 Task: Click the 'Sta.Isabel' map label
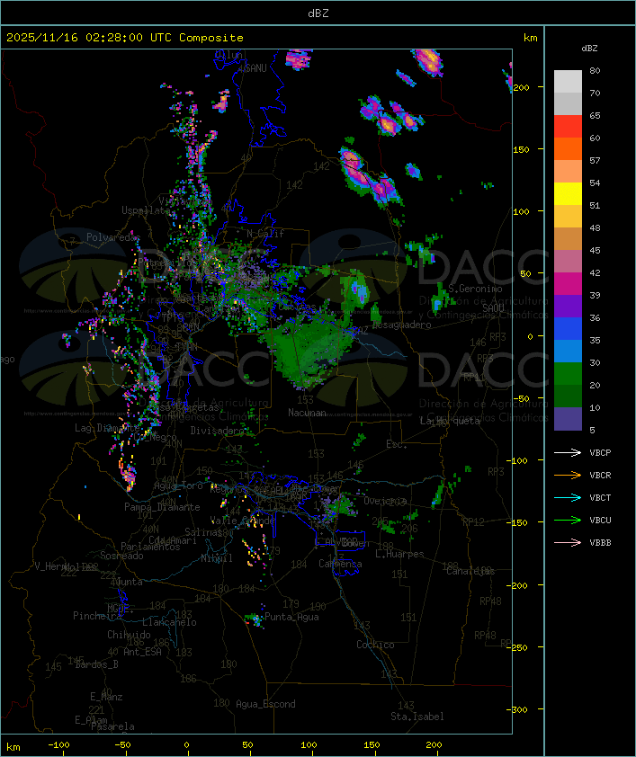[417, 717]
